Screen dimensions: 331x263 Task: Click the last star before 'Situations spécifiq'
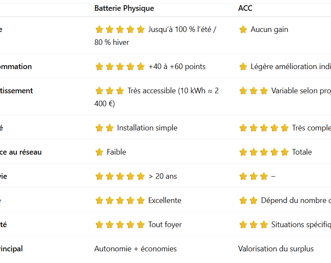tap(264, 225)
